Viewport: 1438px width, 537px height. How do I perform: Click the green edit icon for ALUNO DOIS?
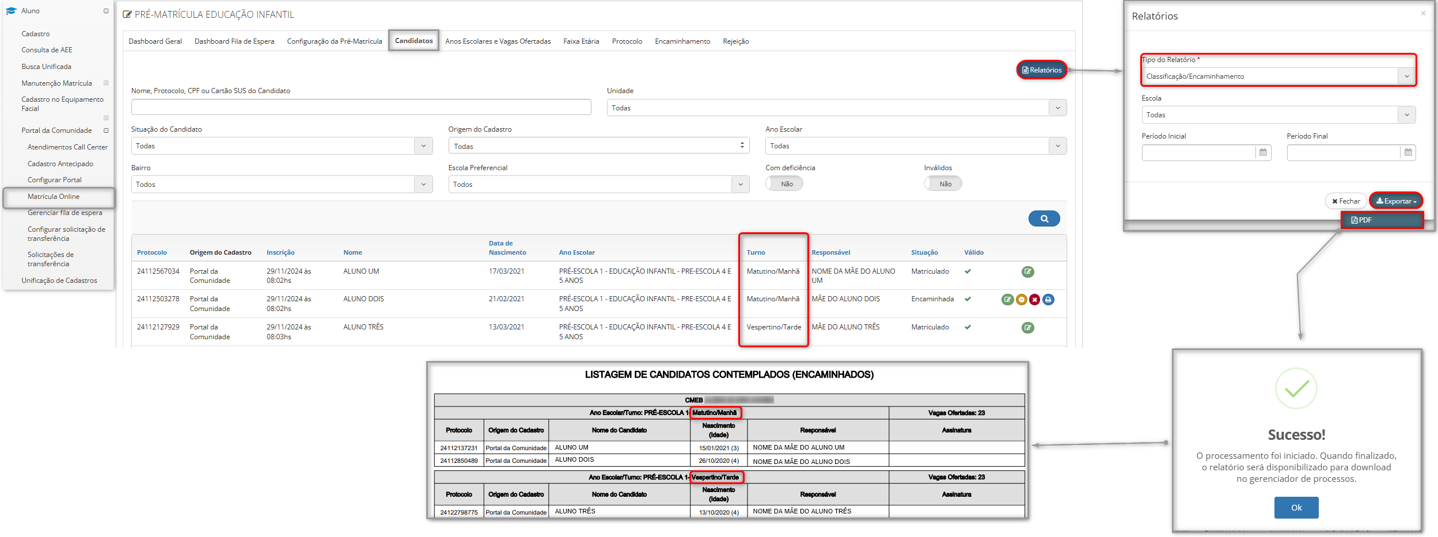(1007, 300)
